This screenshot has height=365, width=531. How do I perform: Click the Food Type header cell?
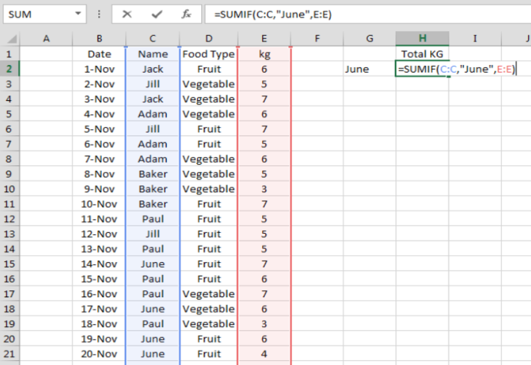click(208, 54)
